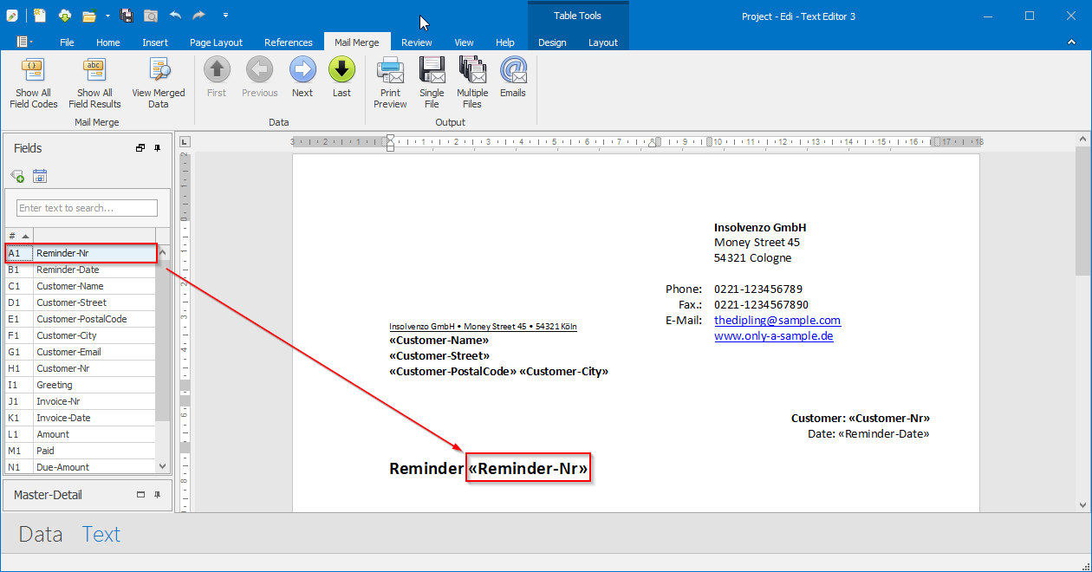Open the quick access toolbar customize dropdown

pyautogui.click(x=225, y=16)
